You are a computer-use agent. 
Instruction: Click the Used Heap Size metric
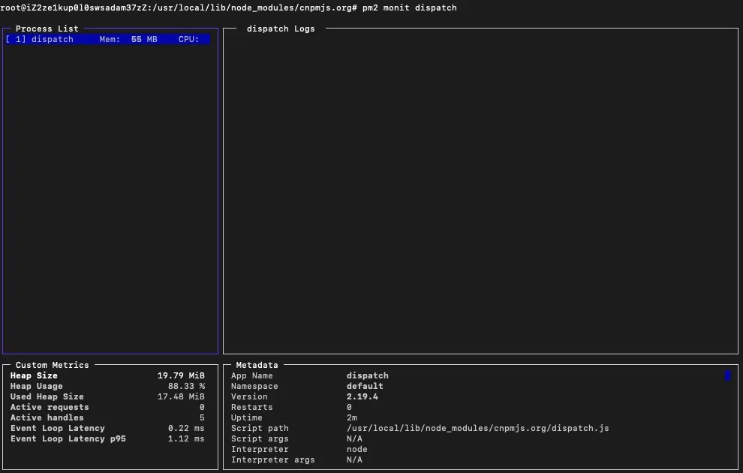(107, 396)
